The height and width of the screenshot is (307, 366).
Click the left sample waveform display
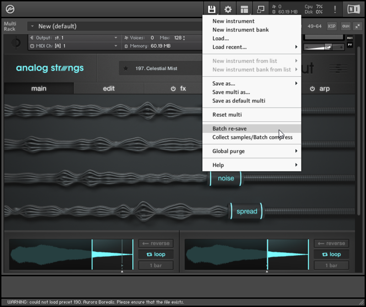pos(71,254)
